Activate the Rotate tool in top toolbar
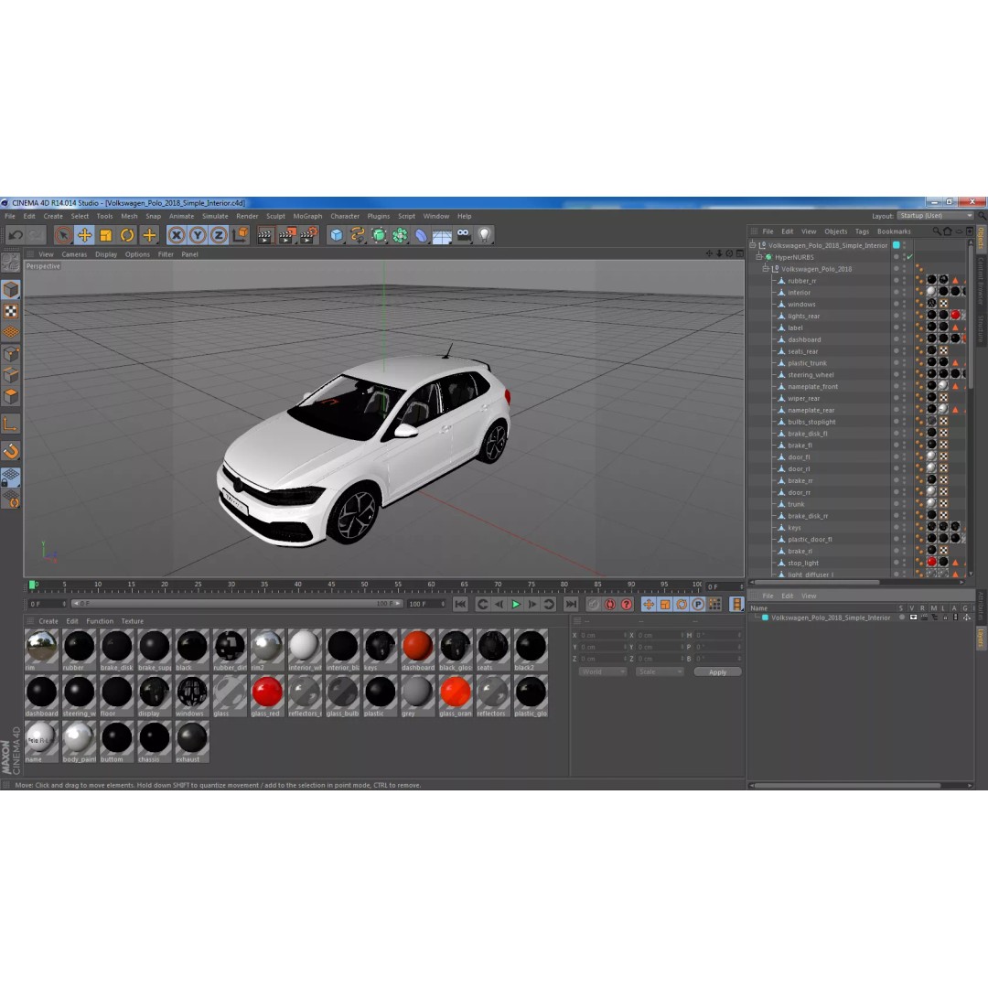Image resolution: width=988 pixels, height=988 pixels. [127, 235]
